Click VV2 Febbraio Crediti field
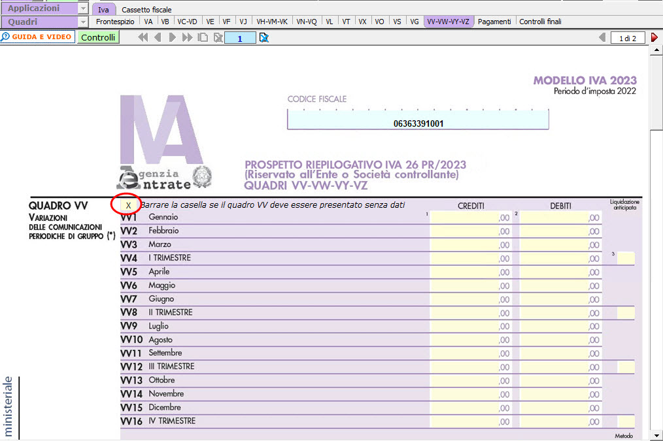The image size is (663, 441). 471,231
